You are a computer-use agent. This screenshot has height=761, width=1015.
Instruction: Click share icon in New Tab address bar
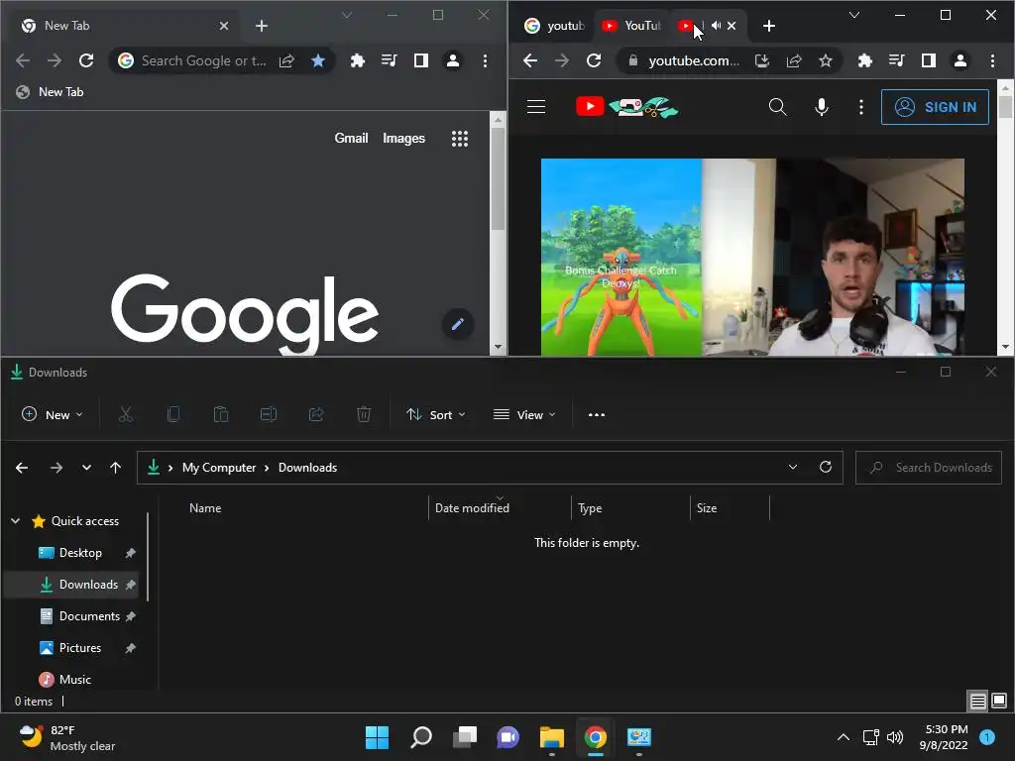286,60
